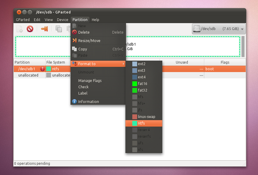The image size is (258, 175).
Task: Open the GParted menu
Action: tap(23, 20)
